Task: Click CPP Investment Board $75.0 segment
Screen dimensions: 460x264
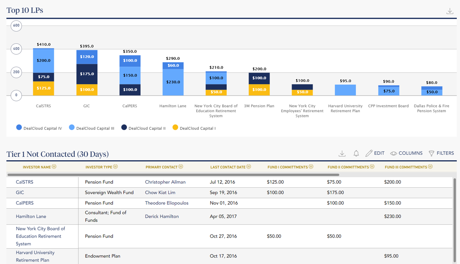Action: point(389,91)
